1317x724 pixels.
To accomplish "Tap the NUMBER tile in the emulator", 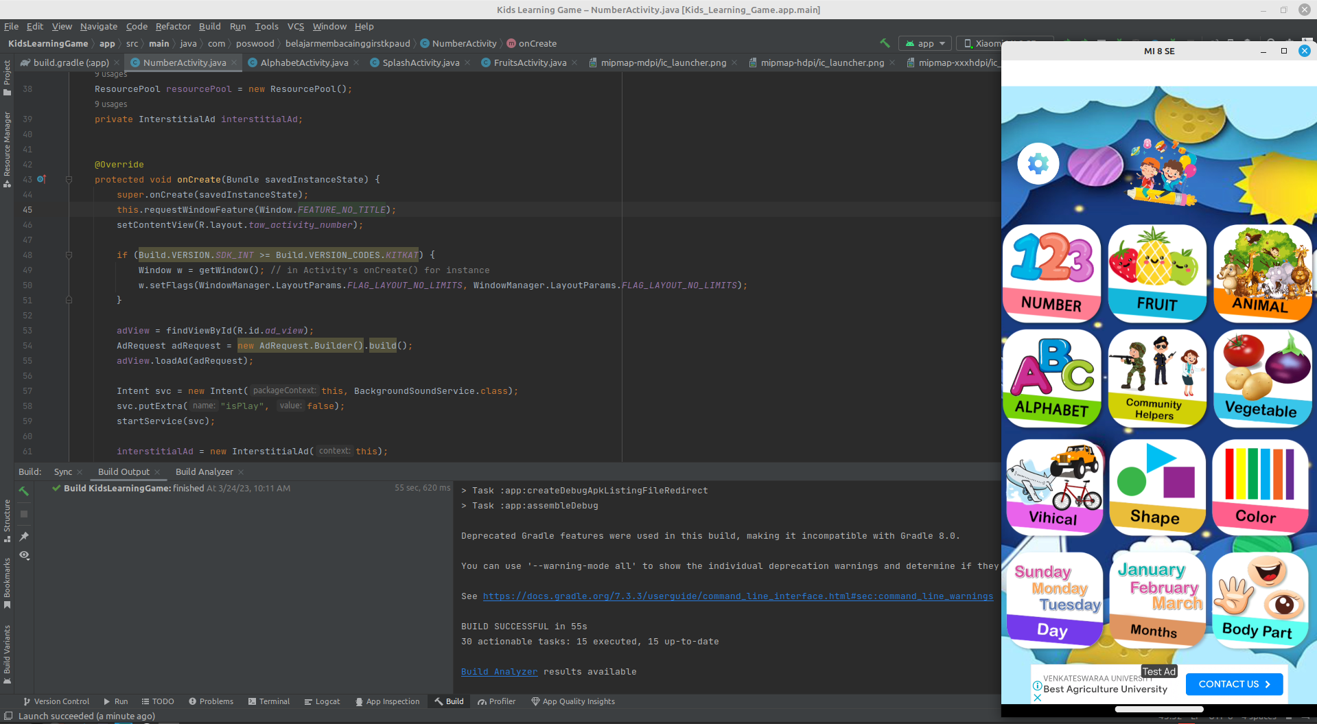I will tap(1051, 274).
